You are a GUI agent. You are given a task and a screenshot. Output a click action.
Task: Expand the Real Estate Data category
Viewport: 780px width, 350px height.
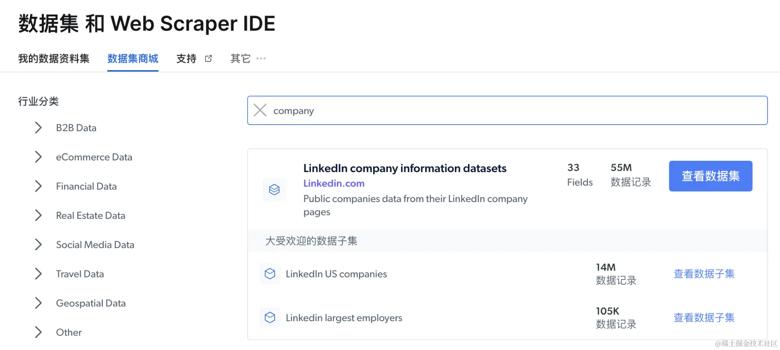point(38,215)
